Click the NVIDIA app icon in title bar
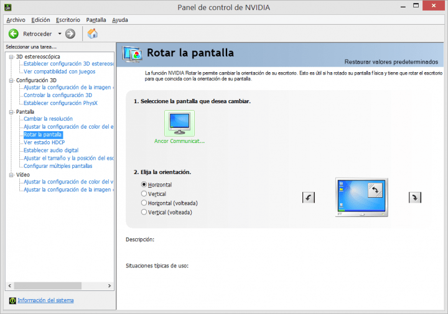Screen dimensions: 448x314 pyautogui.click(x=7, y=7)
